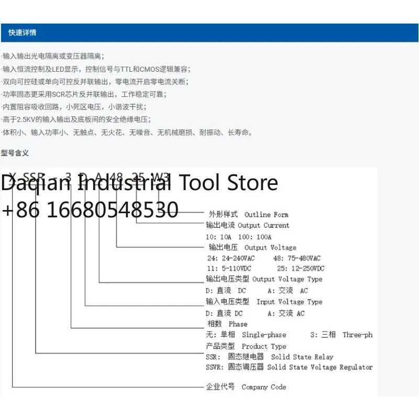Screen dimensions: 419x419
Task: Click the '相数 Phase' label
Action: click(227, 324)
